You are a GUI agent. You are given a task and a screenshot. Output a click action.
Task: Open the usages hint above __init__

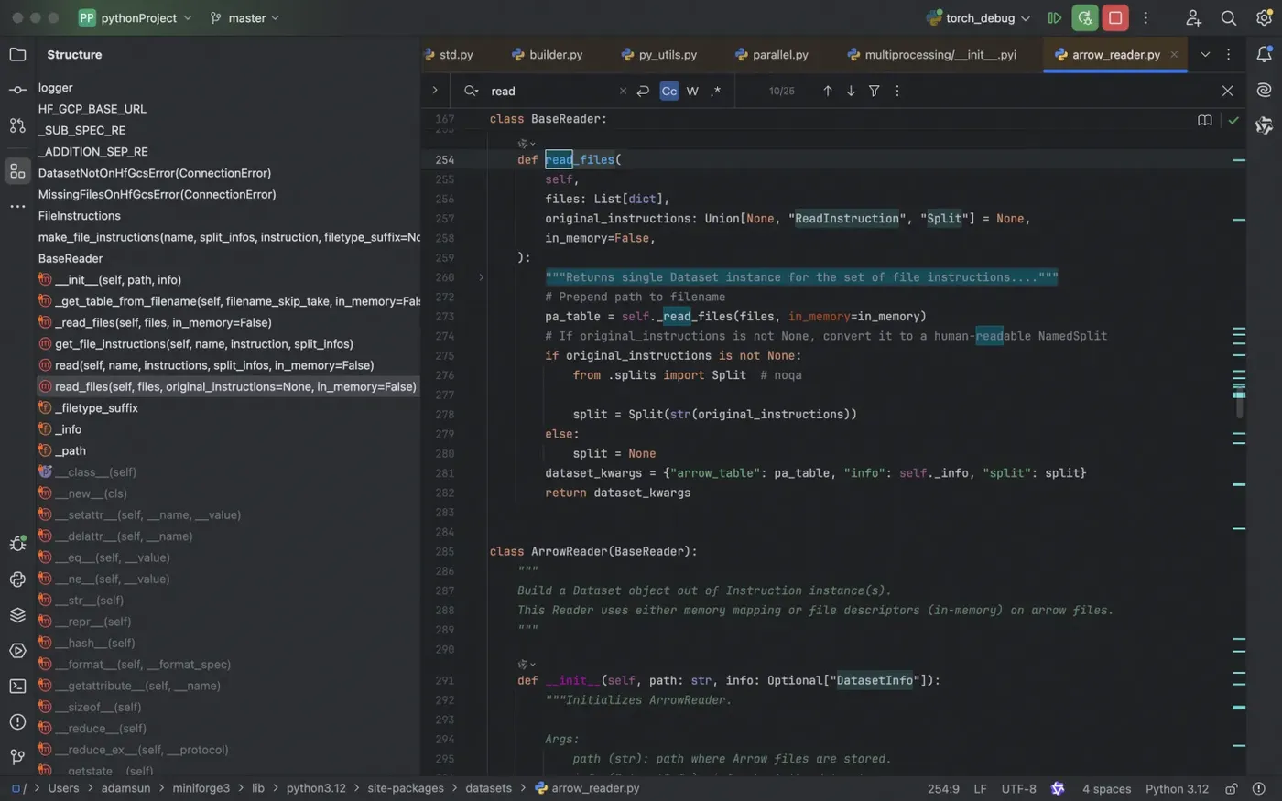(527, 665)
